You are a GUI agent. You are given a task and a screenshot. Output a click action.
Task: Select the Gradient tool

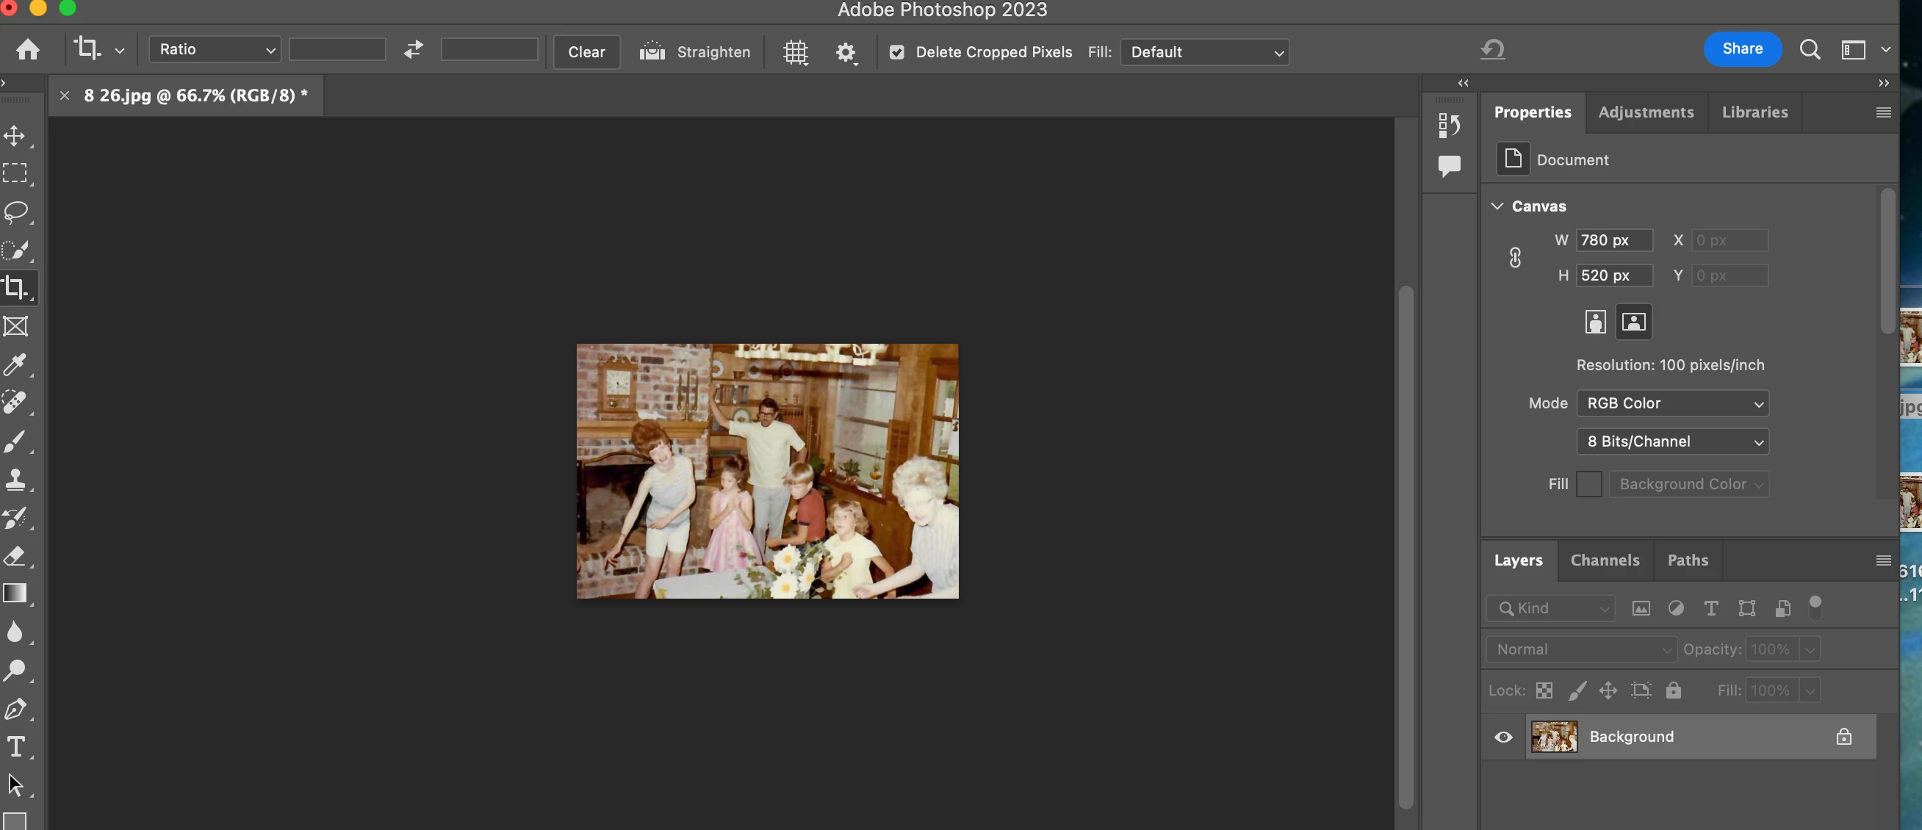pyautogui.click(x=15, y=593)
